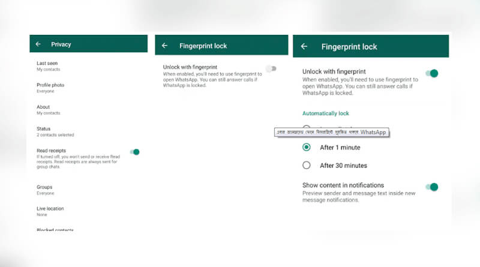Click 'Read receipts' label text
The image size is (480, 267).
pyautogui.click(x=51, y=151)
